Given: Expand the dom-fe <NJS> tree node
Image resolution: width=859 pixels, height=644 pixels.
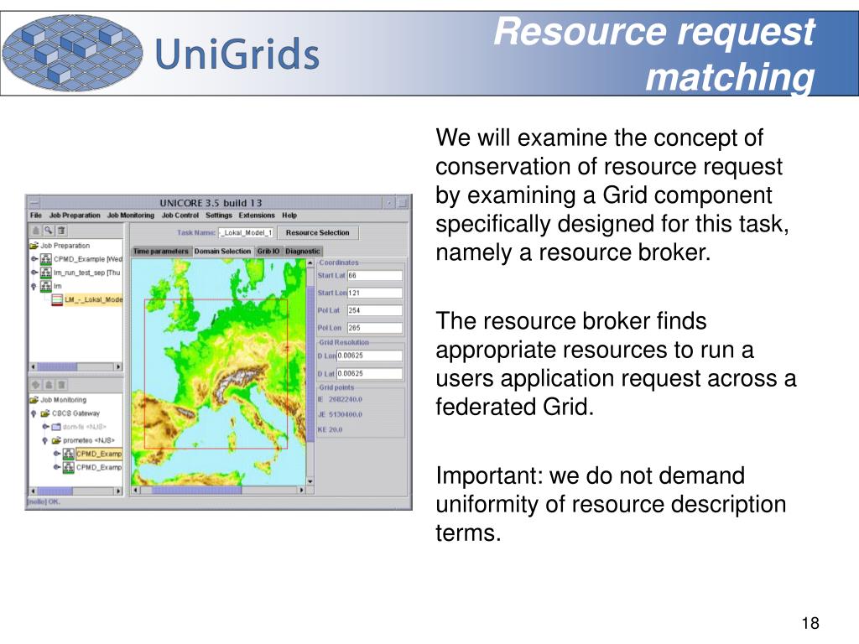Looking at the screenshot, I should [45, 427].
